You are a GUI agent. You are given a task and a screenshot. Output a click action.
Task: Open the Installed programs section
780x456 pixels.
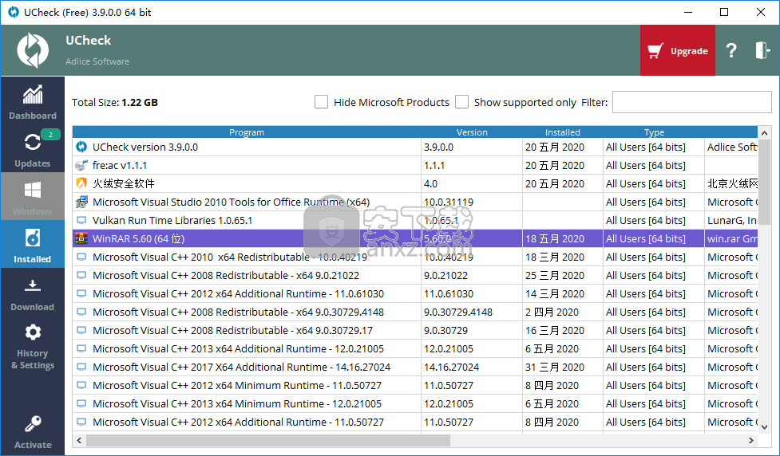pyautogui.click(x=33, y=245)
